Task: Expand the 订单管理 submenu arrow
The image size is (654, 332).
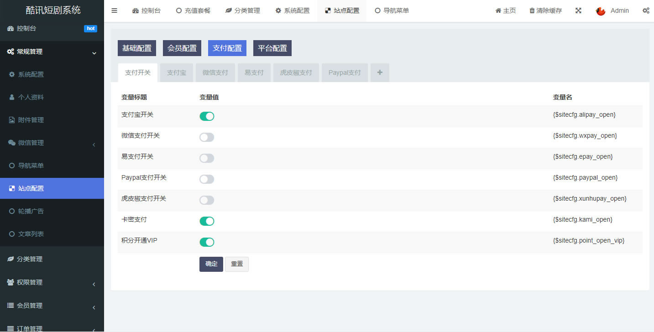Action: tap(94, 329)
